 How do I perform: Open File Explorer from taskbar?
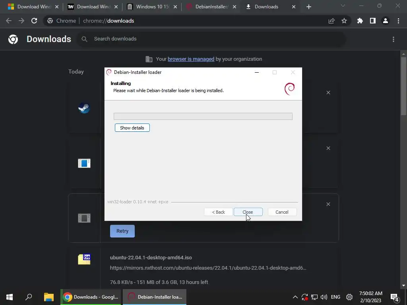(x=48, y=297)
